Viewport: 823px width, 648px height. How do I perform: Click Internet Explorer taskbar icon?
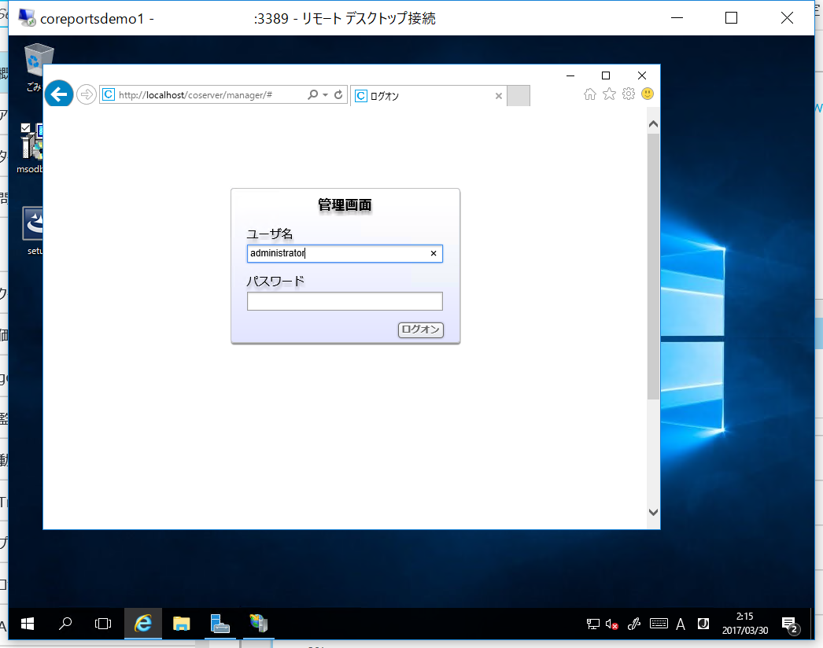point(142,624)
